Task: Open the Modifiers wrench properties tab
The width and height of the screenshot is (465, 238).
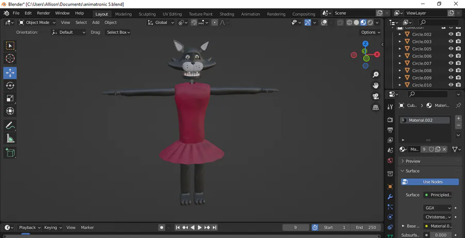Action: (x=390, y=197)
